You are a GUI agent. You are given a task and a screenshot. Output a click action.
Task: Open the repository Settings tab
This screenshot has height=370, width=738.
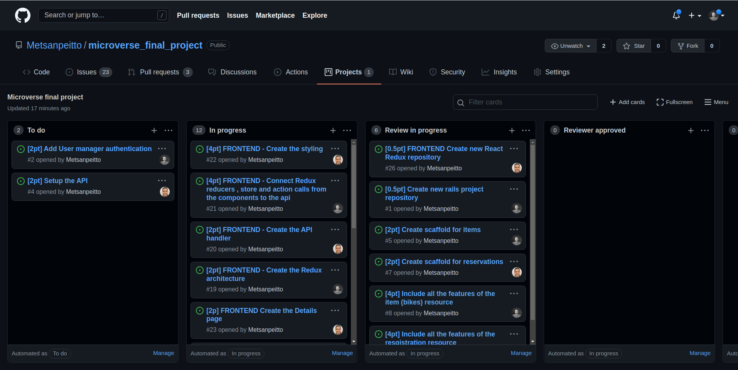coord(552,72)
